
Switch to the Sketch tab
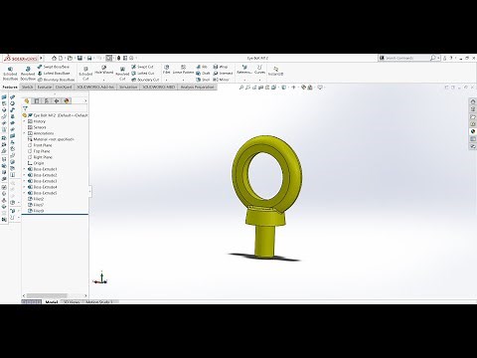click(x=27, y=87)
